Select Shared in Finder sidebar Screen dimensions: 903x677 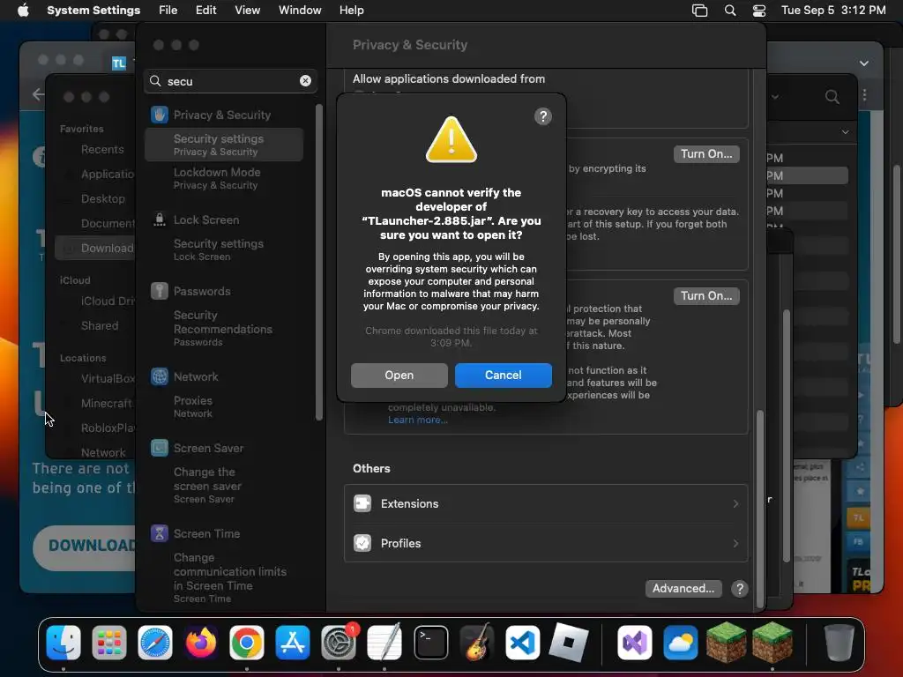click(x=100, y=326)
